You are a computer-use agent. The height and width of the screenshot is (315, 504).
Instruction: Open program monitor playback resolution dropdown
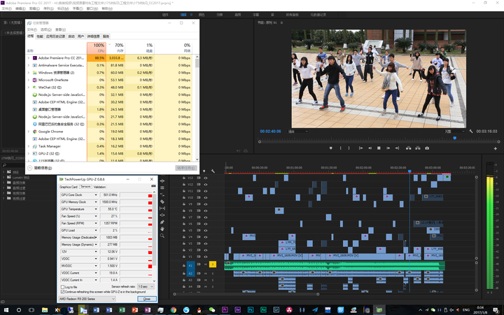(x=454, y=131)
